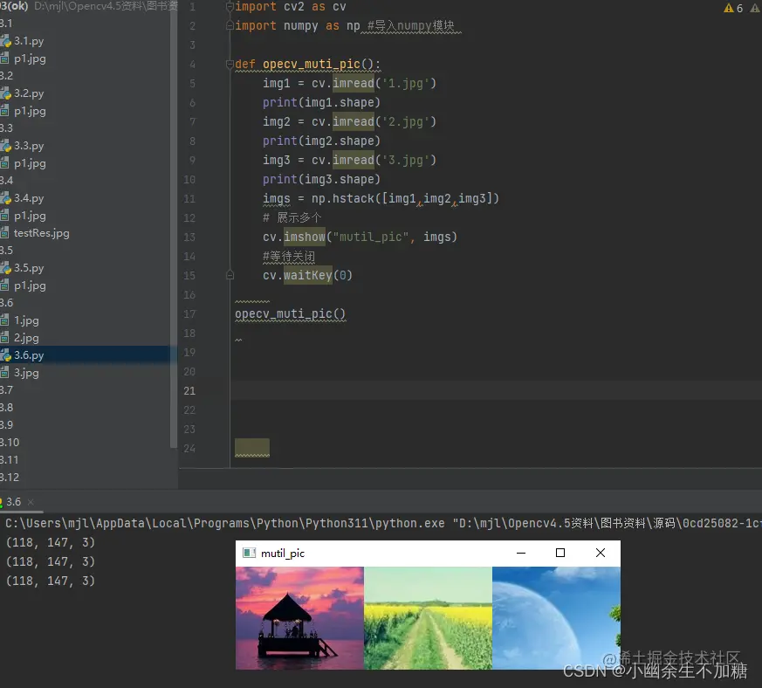The image size is (762, 688).
Task: Expand folder 3.11 in project tree
Action: click(x=10, y=460)
